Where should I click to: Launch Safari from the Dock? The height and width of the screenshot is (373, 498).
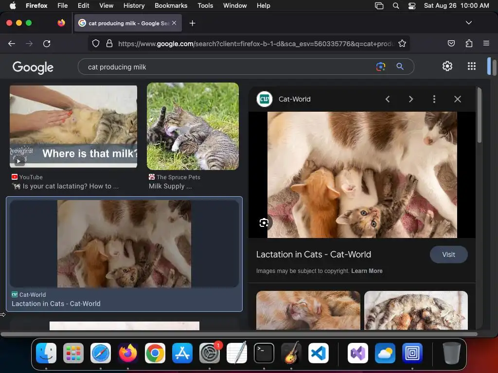(x=101, y=353)
